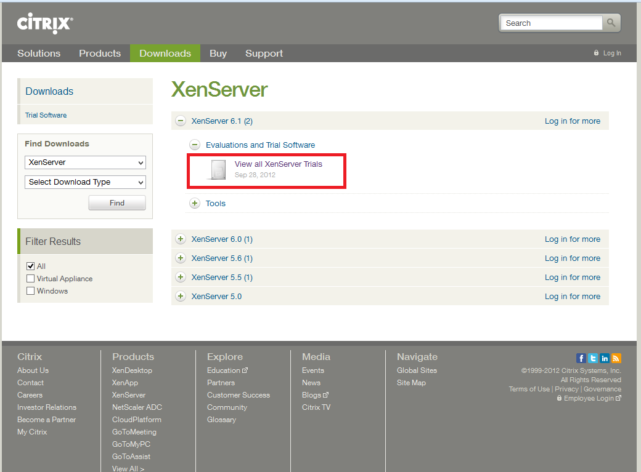Open the Select Download Type dropdown
Image resolution: width=641 pixels, height=472 pixels.
tap(84, 182)
